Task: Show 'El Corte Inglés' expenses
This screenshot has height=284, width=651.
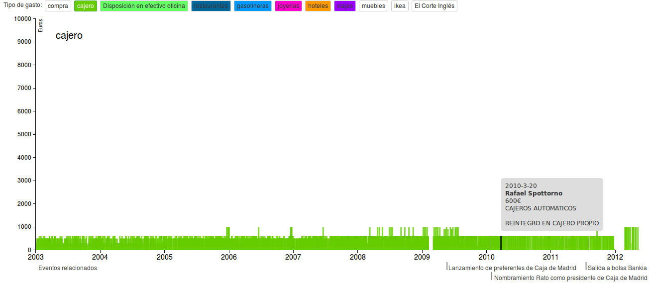Action: tap(434, 6)
